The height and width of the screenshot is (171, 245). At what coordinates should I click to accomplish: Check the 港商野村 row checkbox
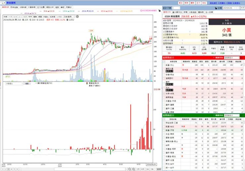[x=164, y=78]
